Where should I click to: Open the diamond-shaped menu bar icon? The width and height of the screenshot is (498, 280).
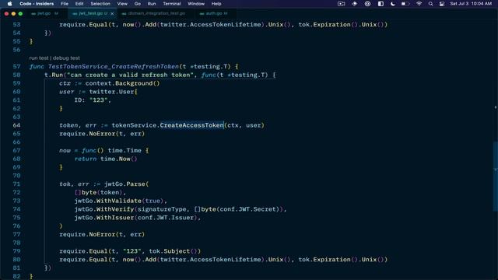(355, 4)
